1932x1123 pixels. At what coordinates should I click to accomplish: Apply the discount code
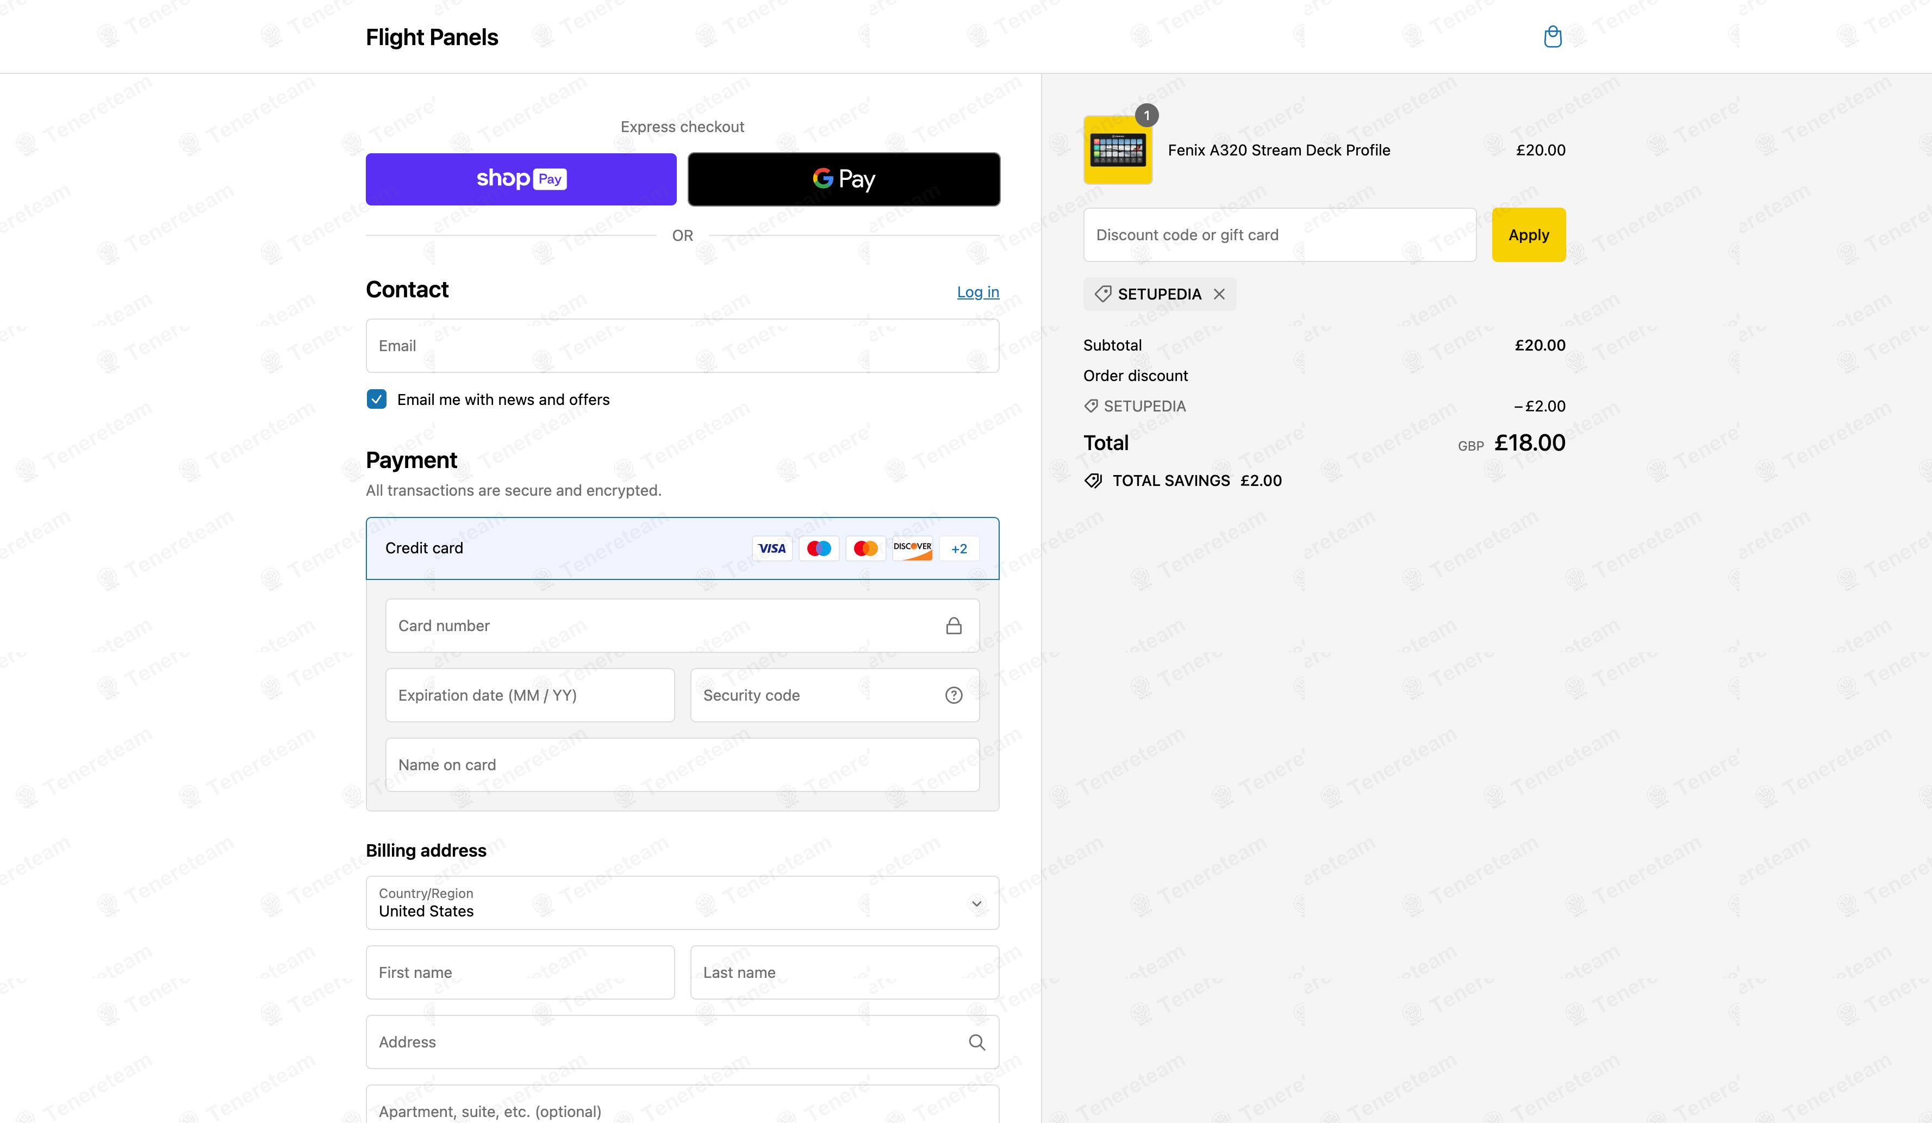(x=1528, y=235)
